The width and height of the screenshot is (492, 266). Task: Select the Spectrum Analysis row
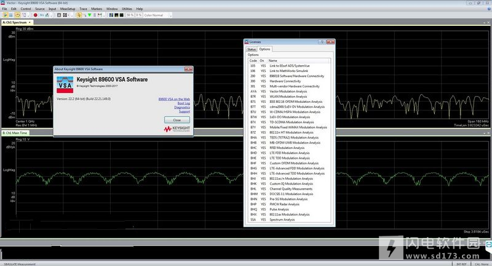[288, 220]
